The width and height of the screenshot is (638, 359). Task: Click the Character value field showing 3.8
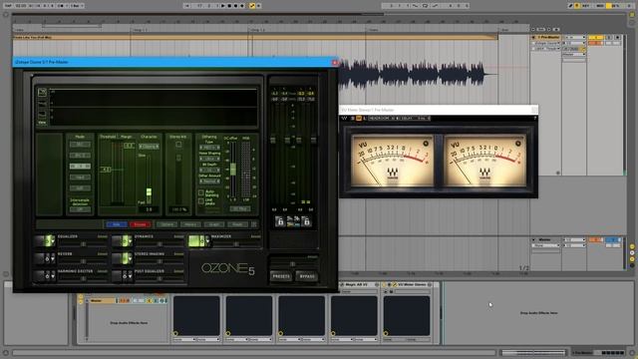149,209
